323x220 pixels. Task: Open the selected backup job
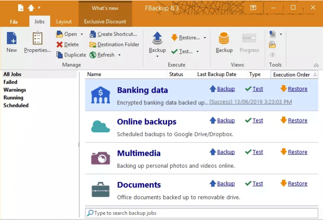click(66, 34)
